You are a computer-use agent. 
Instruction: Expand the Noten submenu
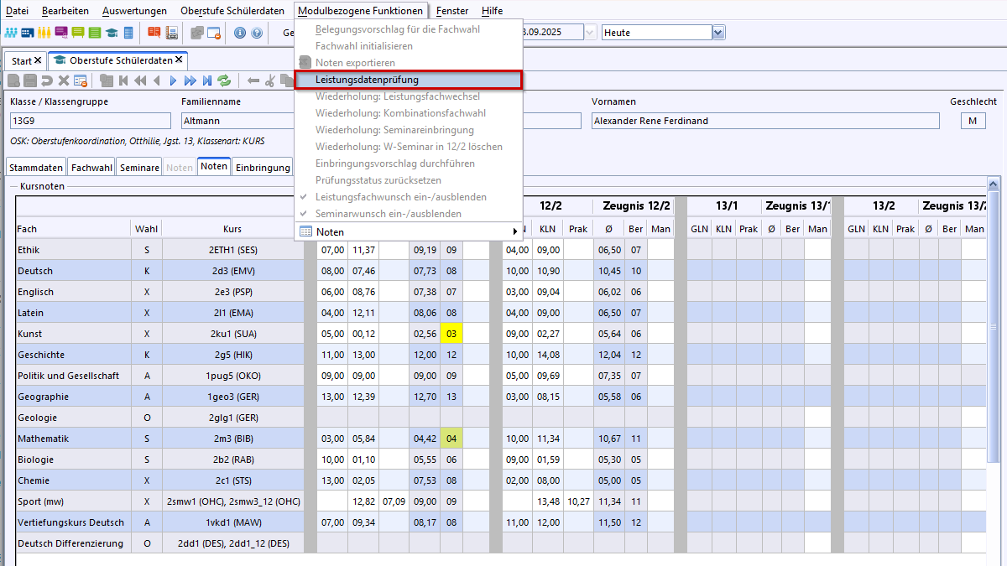(409, 231)
